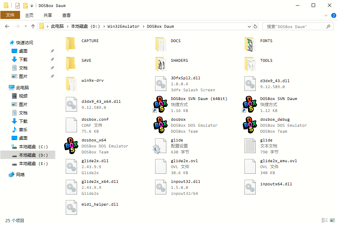Refresh the current folder view

point(255,26)
